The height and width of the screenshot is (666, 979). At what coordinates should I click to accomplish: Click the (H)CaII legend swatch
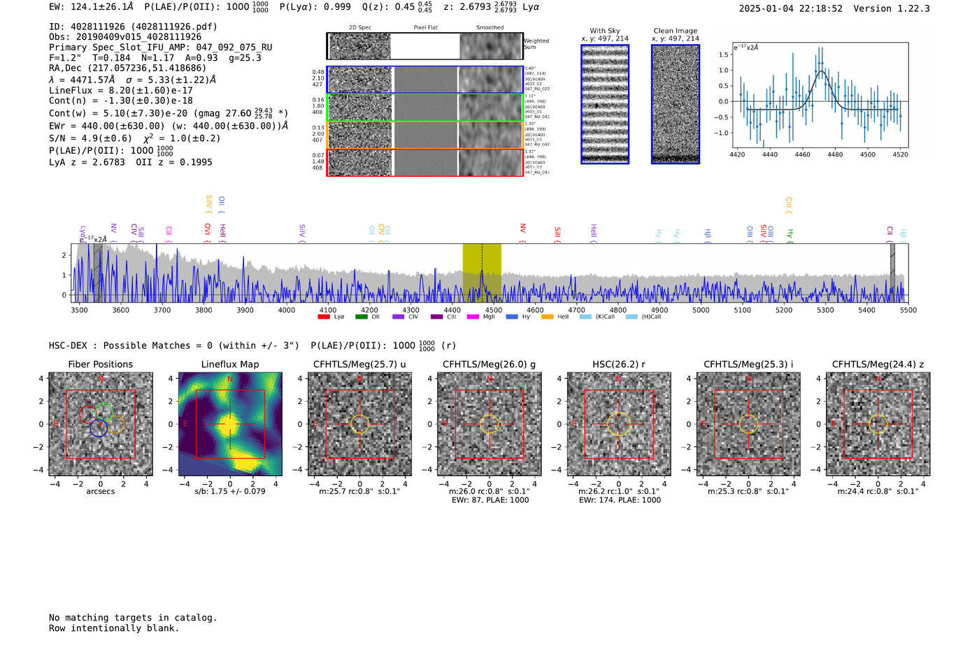point(631,317)
